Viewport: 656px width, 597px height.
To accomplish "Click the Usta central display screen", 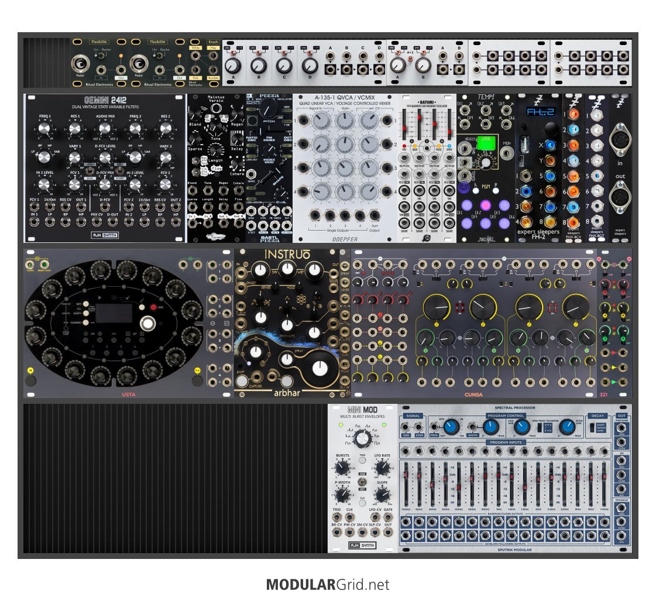I will pyautogui.click(x=114, y=314).
